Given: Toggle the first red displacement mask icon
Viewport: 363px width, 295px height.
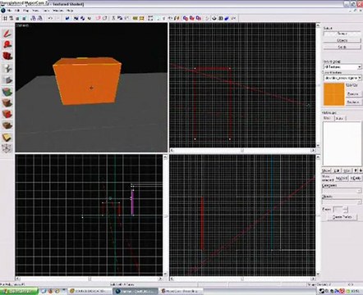Looking at the screenshot, I should pos(186,18).
